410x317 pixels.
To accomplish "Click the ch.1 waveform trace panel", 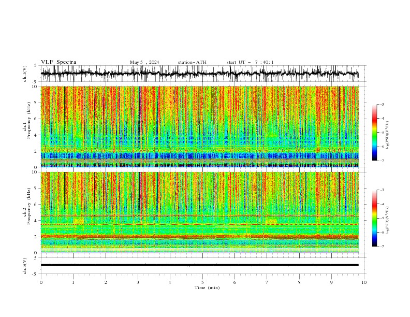I will pyautogui.click(x=203, y=74).
